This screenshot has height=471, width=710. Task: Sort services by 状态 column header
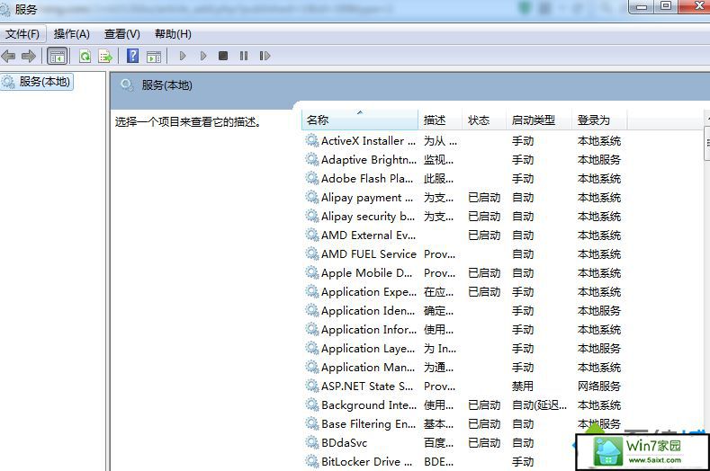[x=479, y=120]
